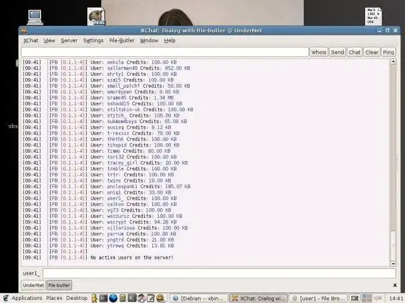Click the chat scrollbar down arrow
This screenshot has width=405, height=303.
[x=393, y=264]
